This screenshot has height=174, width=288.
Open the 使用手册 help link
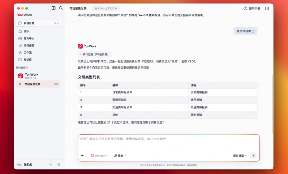pos(254,9)
